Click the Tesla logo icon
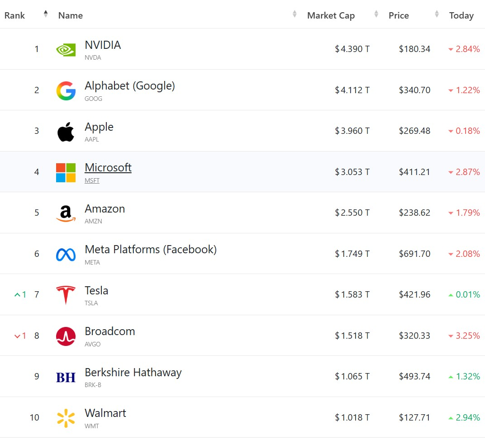This screenshot has width=485, height=440. pos(66,295)
